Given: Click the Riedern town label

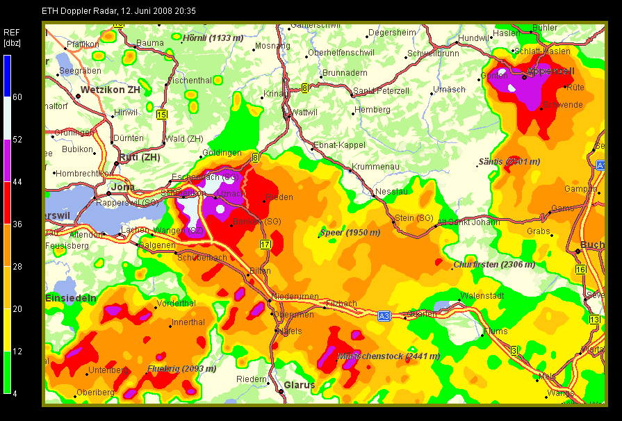Looking at the screenshot, I should [252, 379].
